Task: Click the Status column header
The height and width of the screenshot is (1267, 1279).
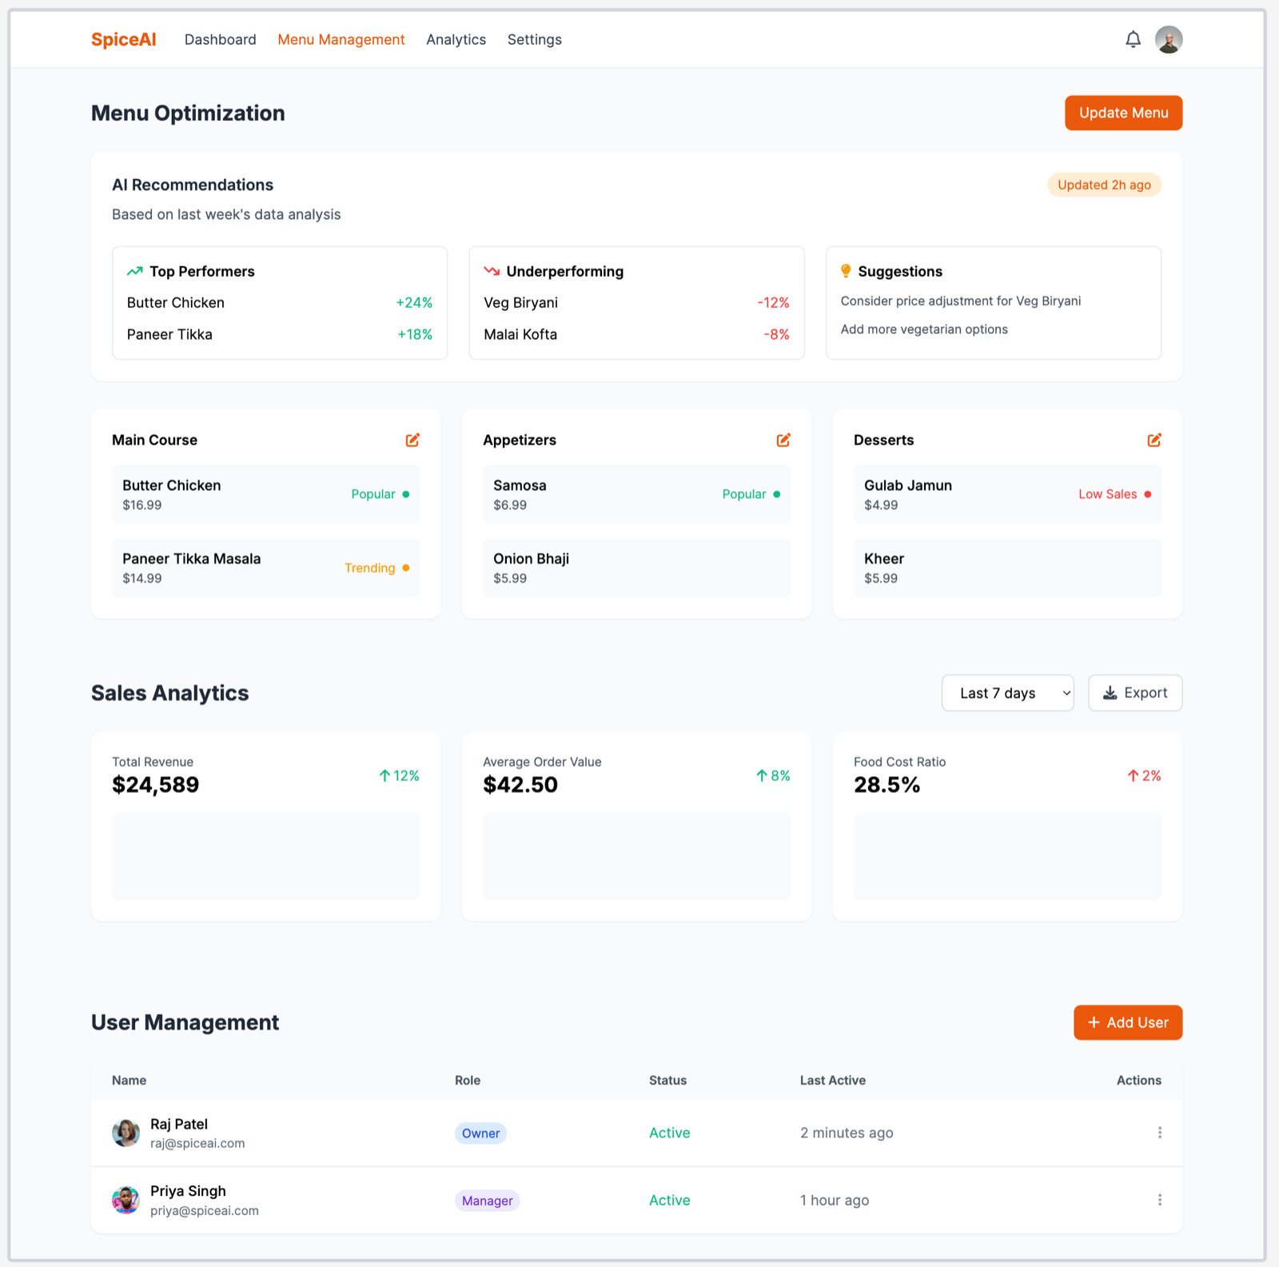Action: point(667,1080)
